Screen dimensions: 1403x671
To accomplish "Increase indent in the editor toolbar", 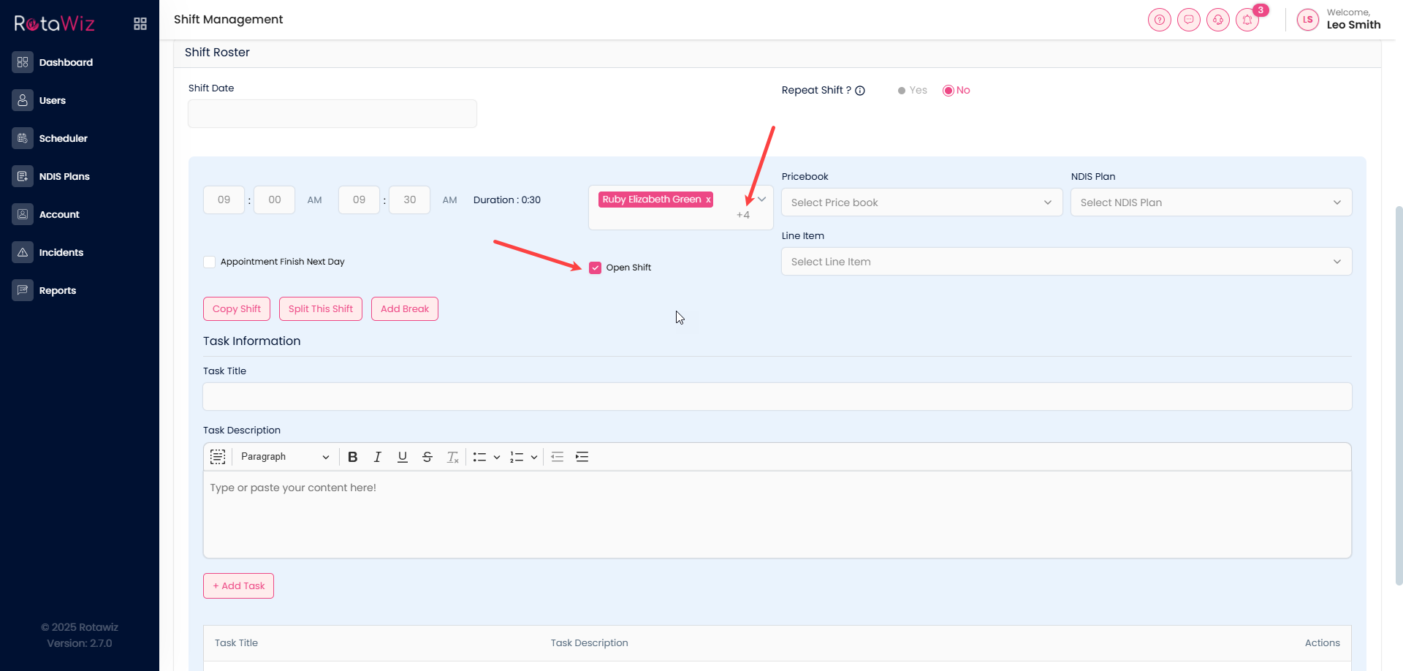I will pos(582,457).
